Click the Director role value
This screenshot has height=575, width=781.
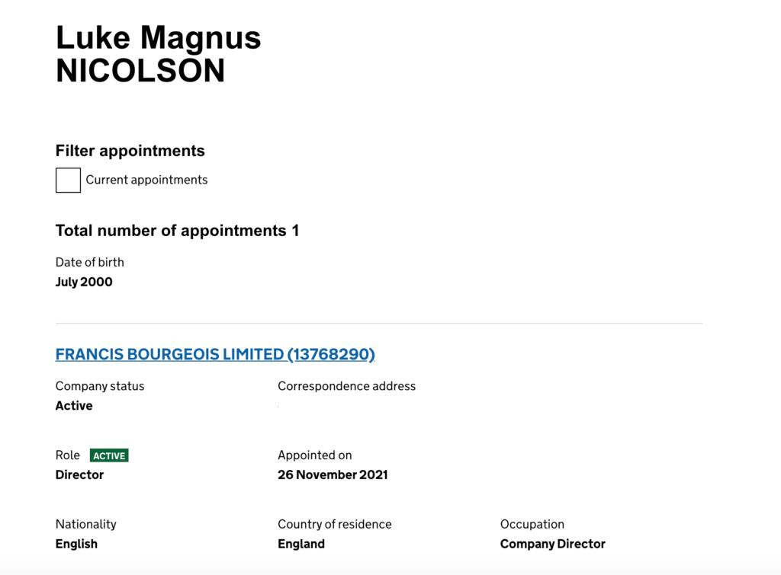tap(79, 475)
